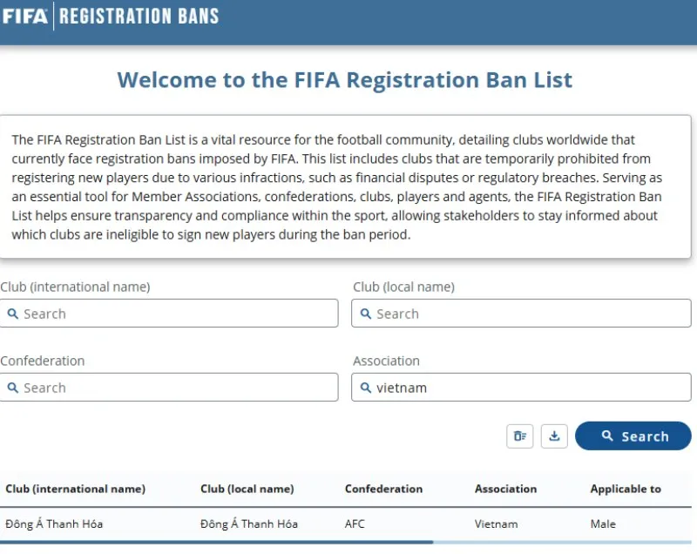This screenshot has height=554, width=697.
Task: Sort by Confederation column header
Action: pyautogui.click(x=383, y=490)
